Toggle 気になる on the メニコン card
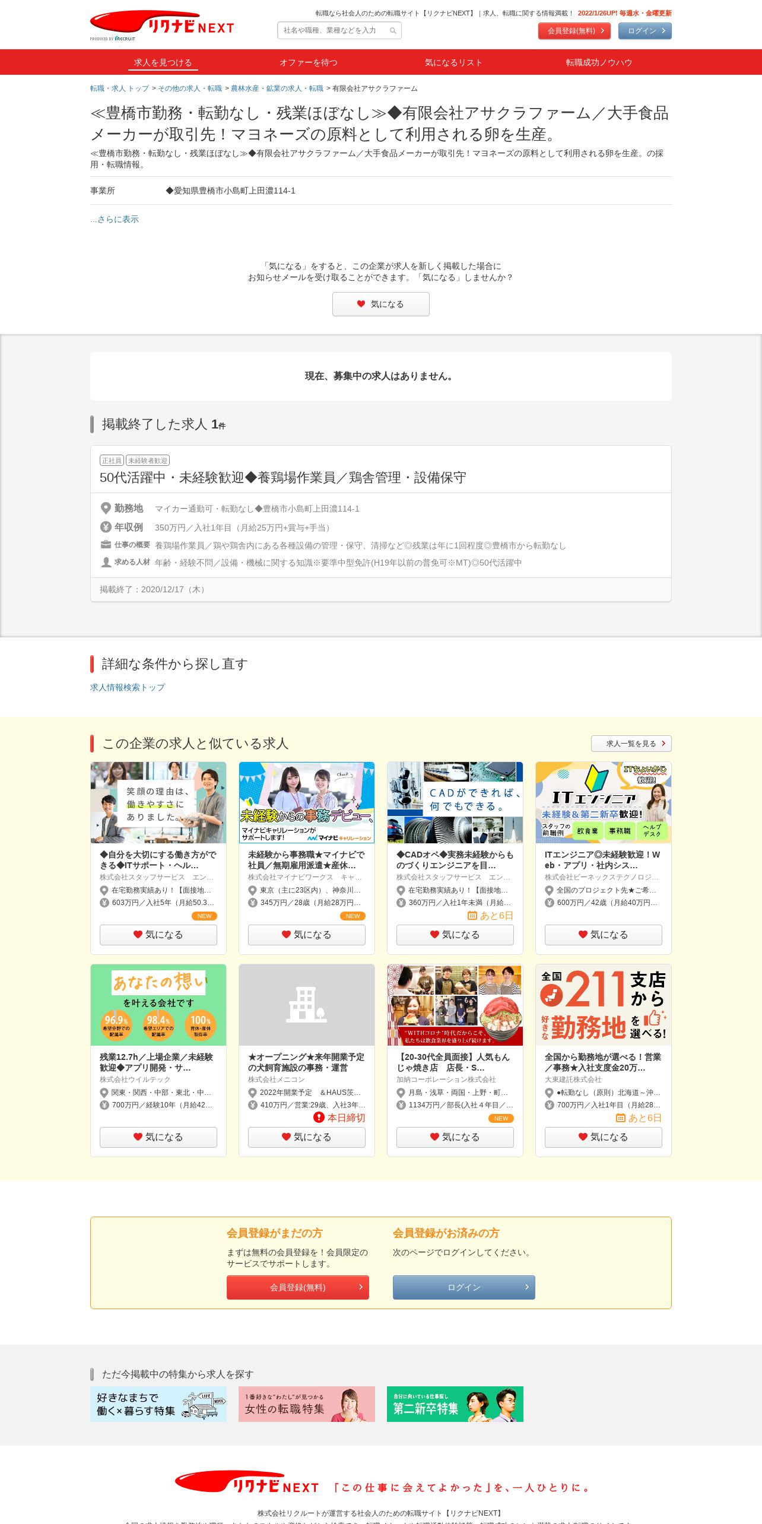The height and width of the screenshot is (1524, 762). click(307, 1137)
